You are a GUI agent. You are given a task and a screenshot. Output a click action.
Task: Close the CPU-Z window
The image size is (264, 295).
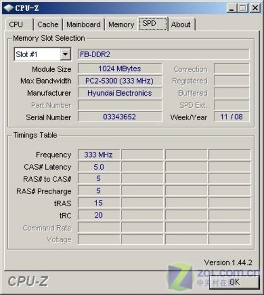pyautogui.click(x=255, y=8)
